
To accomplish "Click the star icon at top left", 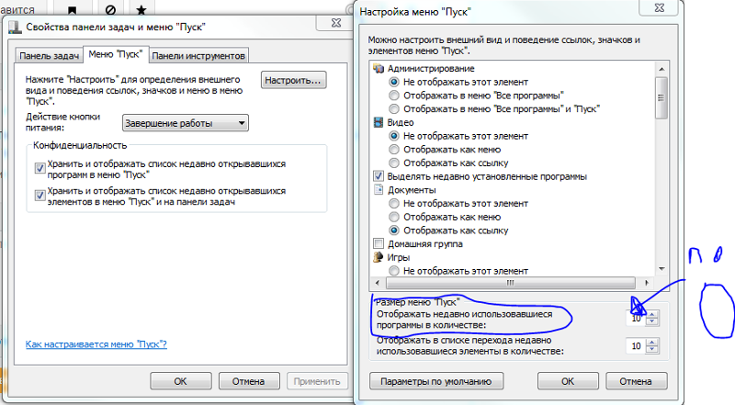I will [140, 9].
